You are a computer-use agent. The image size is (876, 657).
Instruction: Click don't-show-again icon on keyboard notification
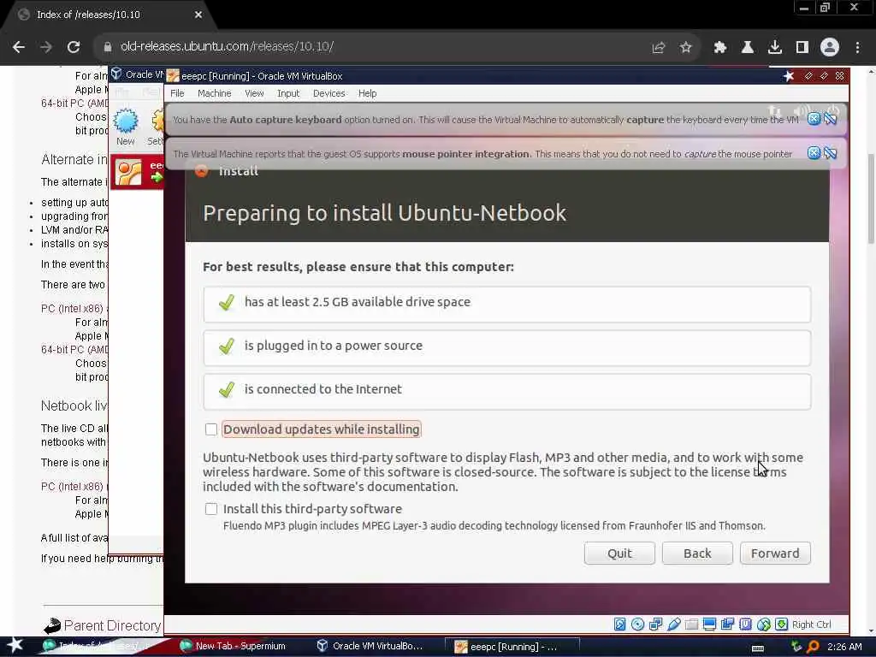point(831,119)
